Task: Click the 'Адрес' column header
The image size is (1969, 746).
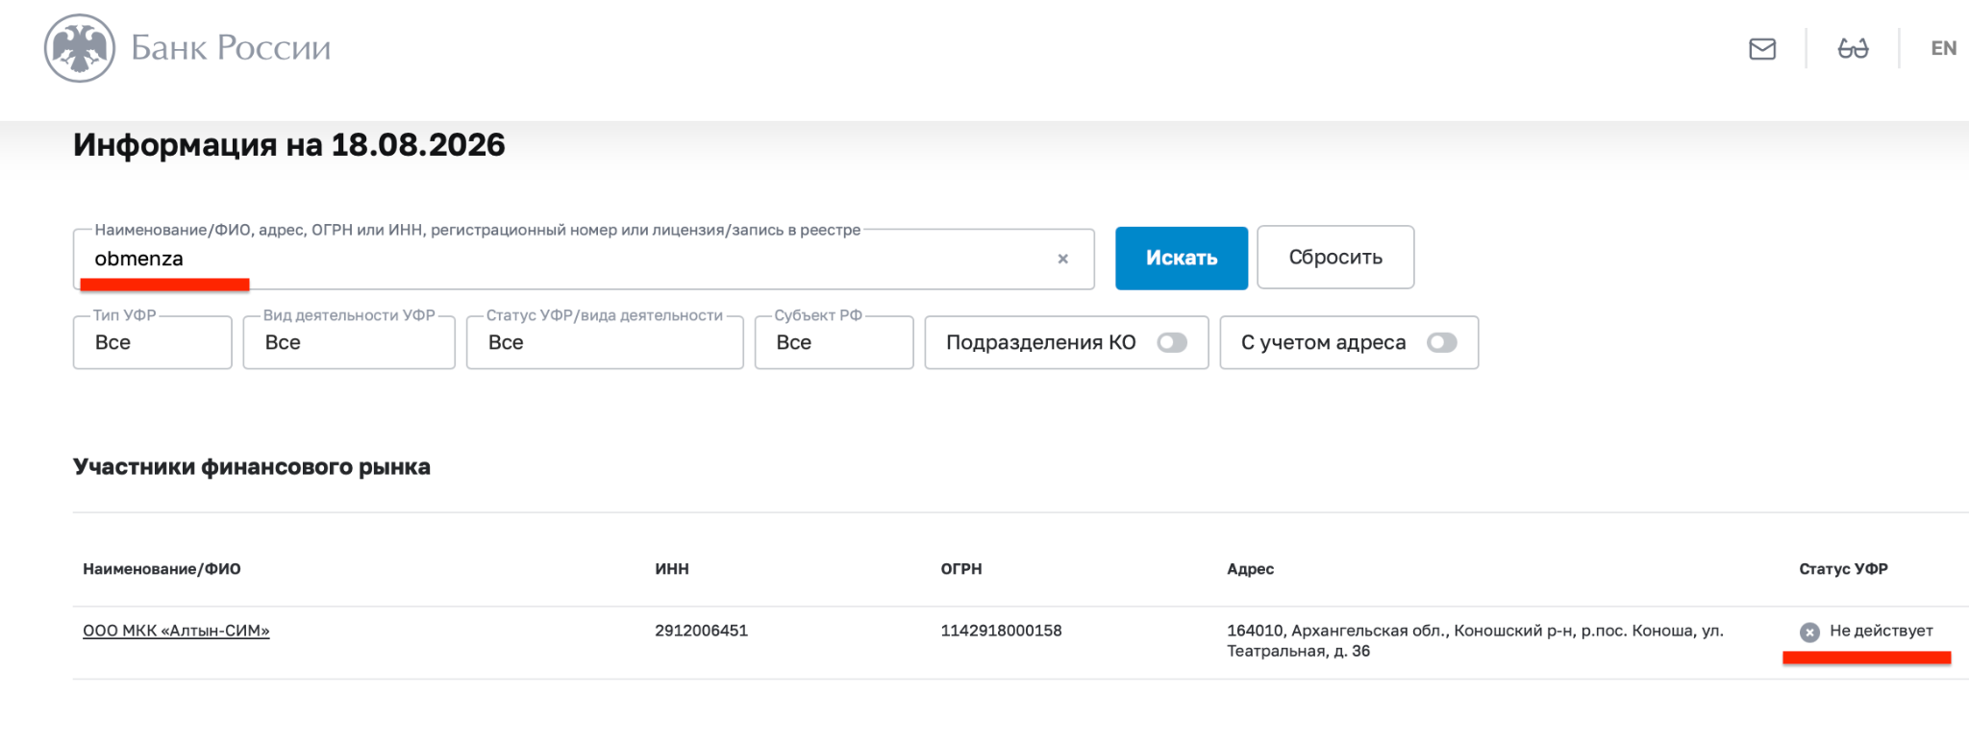Action: pyautogui.click(x=1250, y=569)
